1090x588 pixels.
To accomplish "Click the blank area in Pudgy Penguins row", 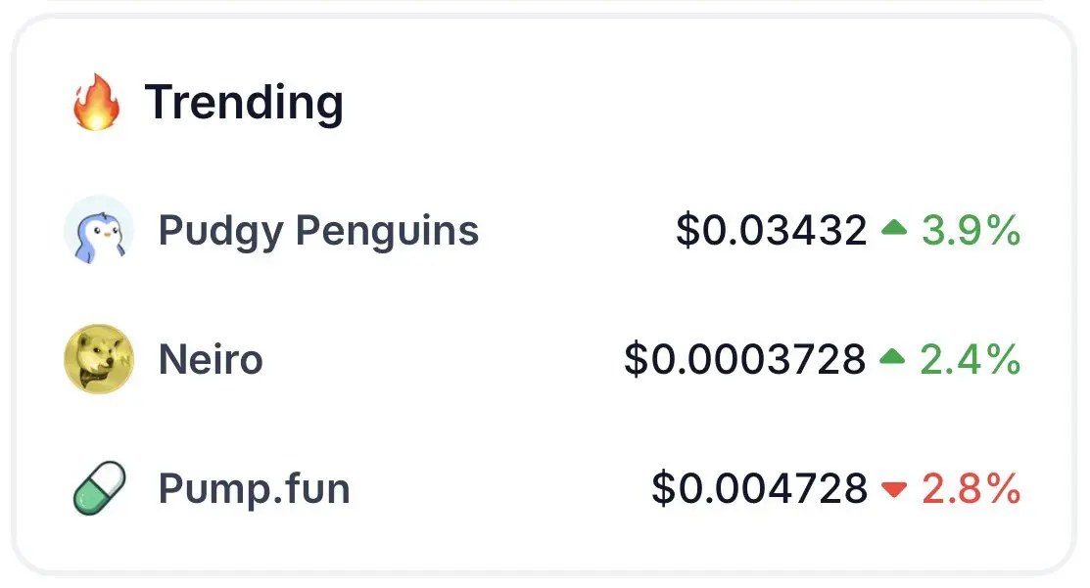I will pyautogui.click(x=577, y=231).
